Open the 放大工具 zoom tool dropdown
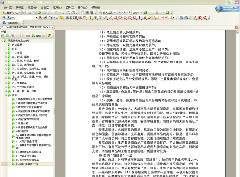Screen dimensions: 240x177 114,12
